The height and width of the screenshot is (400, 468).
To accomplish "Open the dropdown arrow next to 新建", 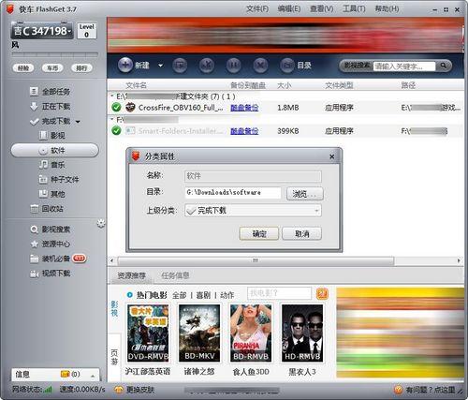I will tap(160, 66).
